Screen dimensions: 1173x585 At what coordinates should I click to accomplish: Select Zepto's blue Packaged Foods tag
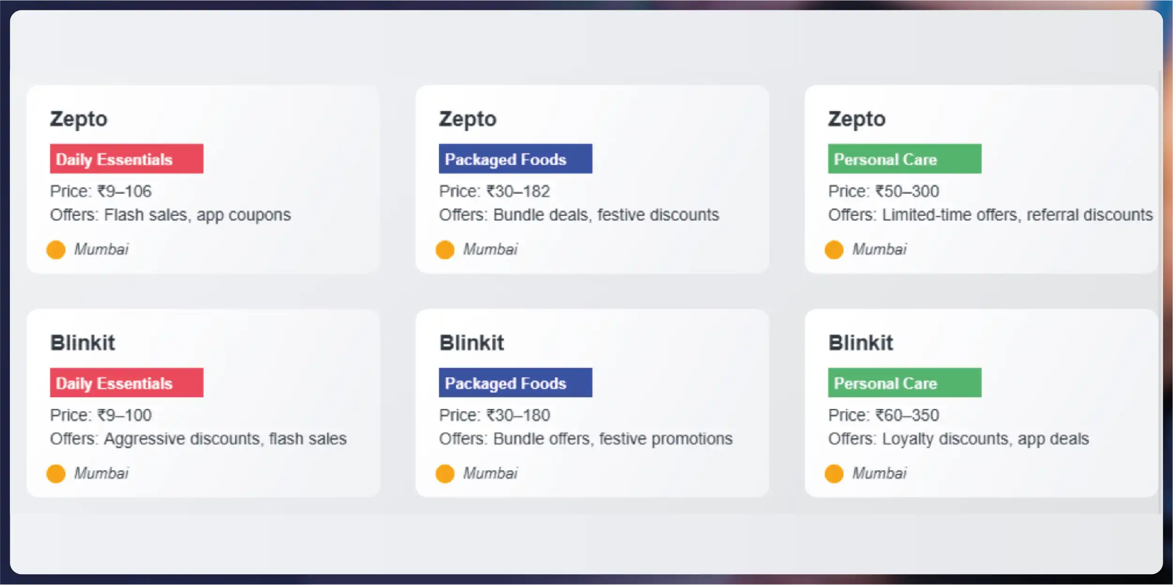coord(515,159)
